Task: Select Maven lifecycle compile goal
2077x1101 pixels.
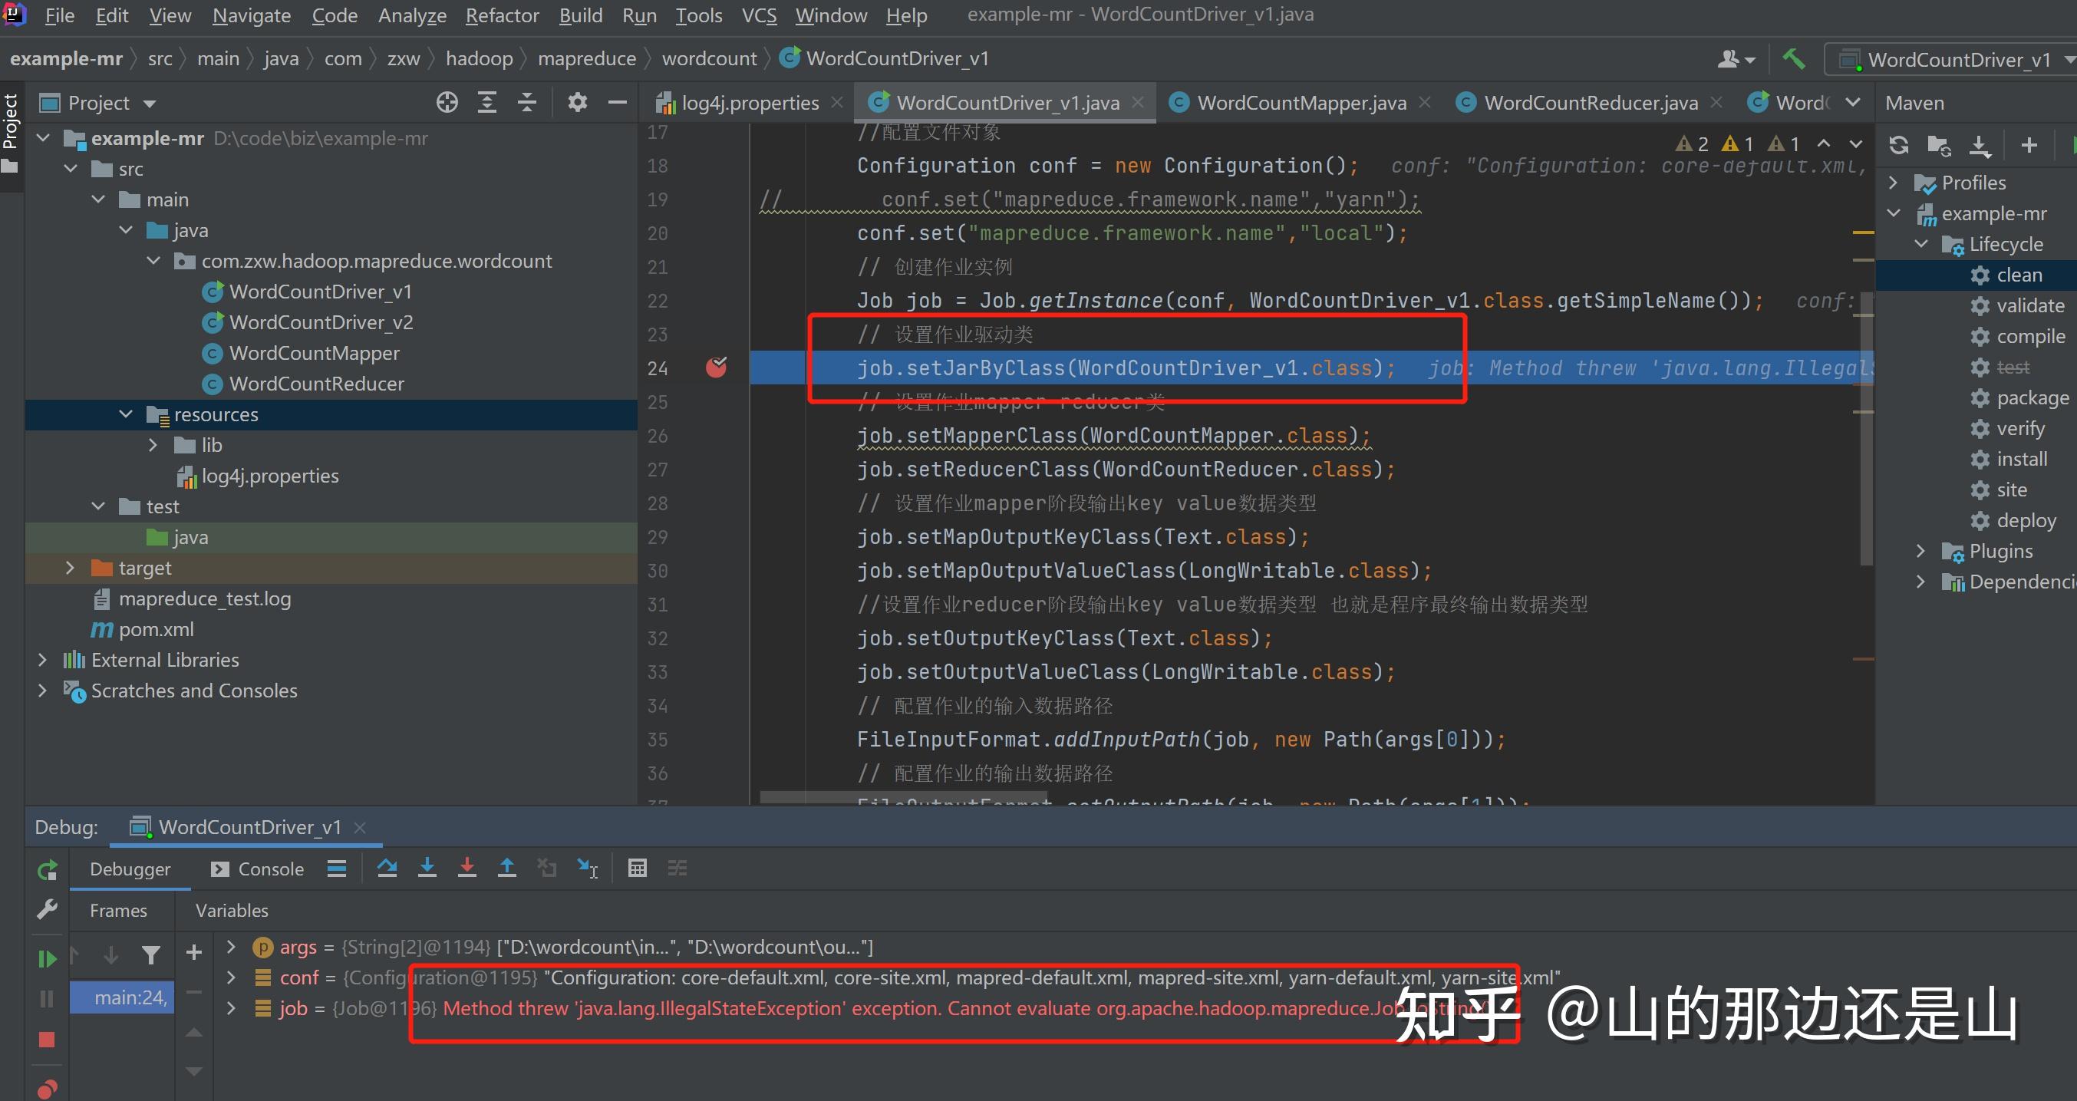Action: pos(2030,337)
